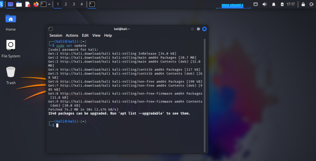The height and width of the screenshot is (161, 316).
Task: Switch to workspace 2
Action: click(x=66, y=4)
